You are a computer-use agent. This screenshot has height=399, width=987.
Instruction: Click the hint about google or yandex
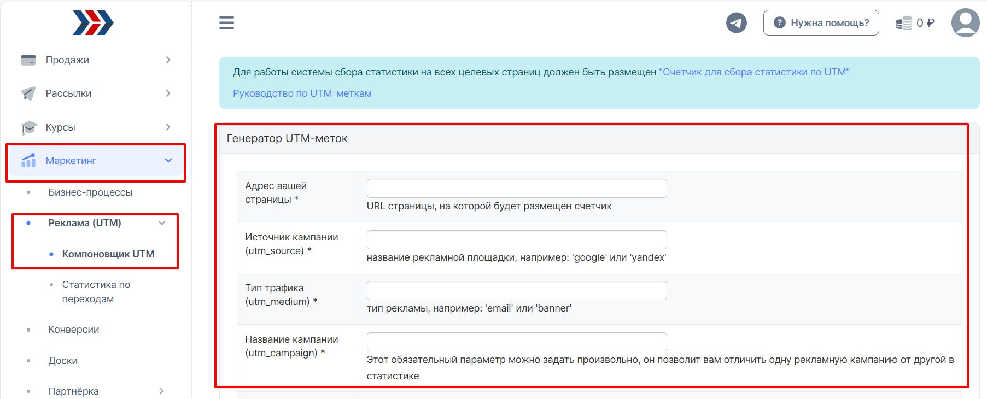pyautogui.click(x=516, y=257)
